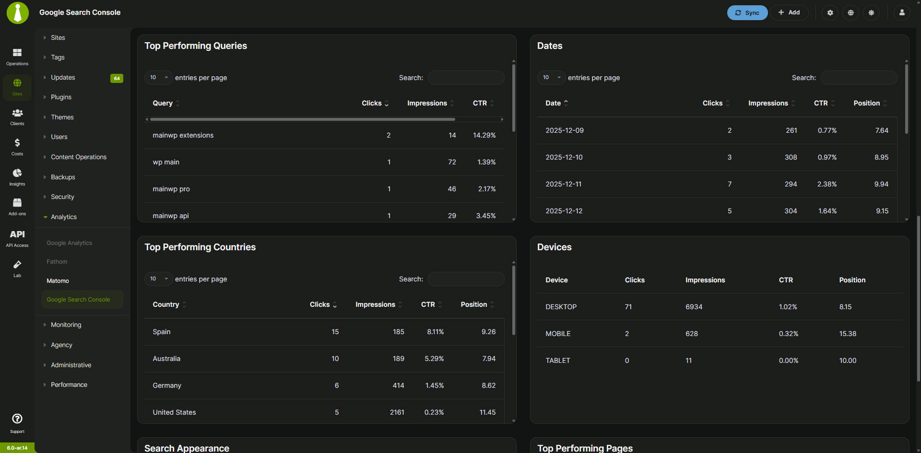Sort the Dates table by Impressions

click(772, 103)
